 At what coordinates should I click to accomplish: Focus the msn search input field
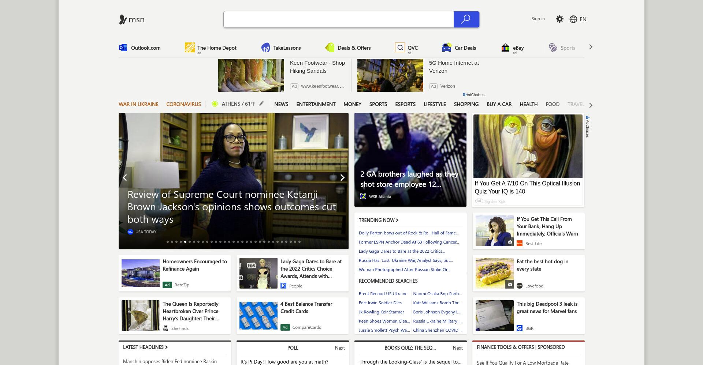point(339,19)
